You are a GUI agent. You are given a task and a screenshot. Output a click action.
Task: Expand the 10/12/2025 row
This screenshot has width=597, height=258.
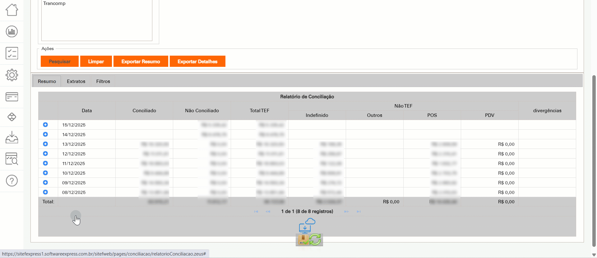click(45, 173)
